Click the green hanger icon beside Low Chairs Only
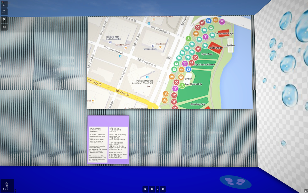The height and width of the screenshot is (193, 308). pyautogui.click(x=182, y=86)
